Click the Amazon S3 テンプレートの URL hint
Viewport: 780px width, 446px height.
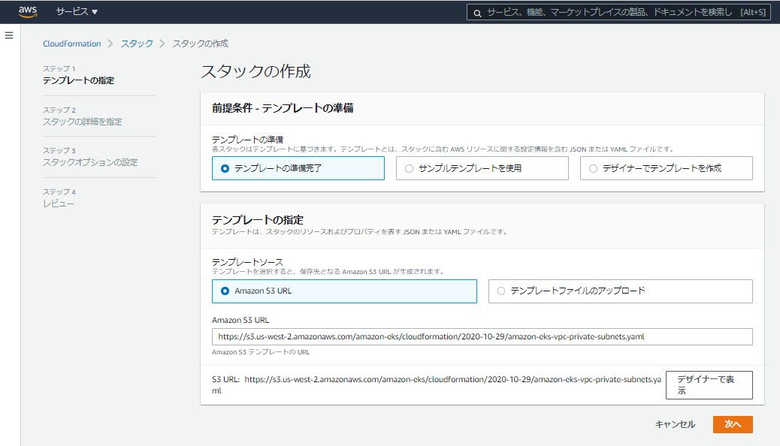point(261,352)
